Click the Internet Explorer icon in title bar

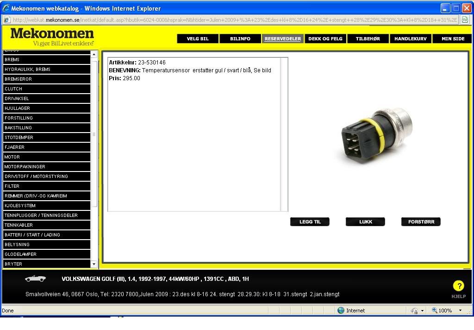pyautogui.click(x=6, y=8)
